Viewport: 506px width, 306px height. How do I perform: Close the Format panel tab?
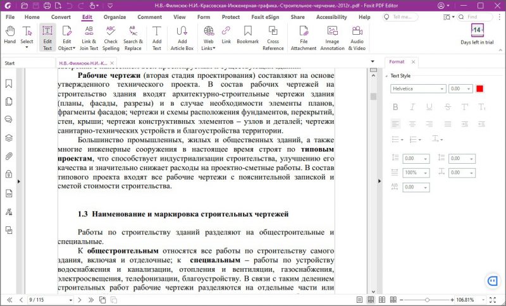coord(413,61)
